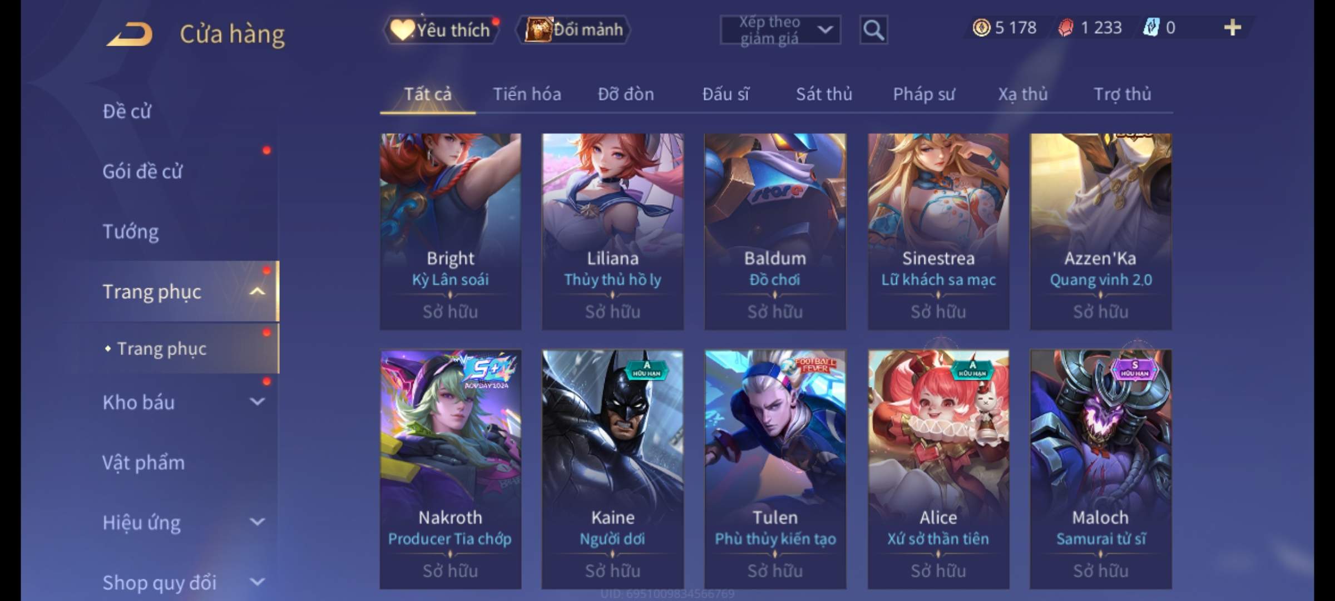Tap the red ruby currency icon

click(x=1065, y=27)
